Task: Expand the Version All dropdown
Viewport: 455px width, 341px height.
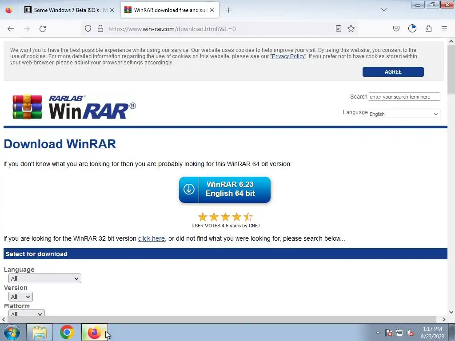Action: tap(20, 297)
